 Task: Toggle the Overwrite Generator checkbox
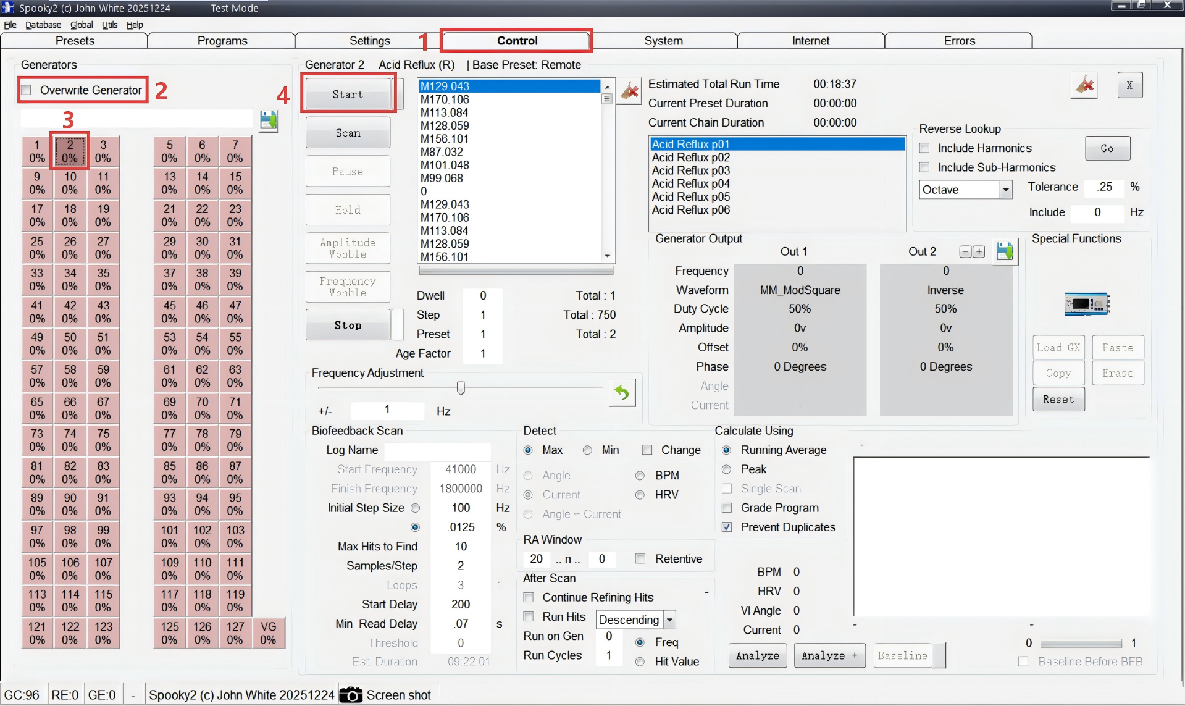click(x=26, y=90)
